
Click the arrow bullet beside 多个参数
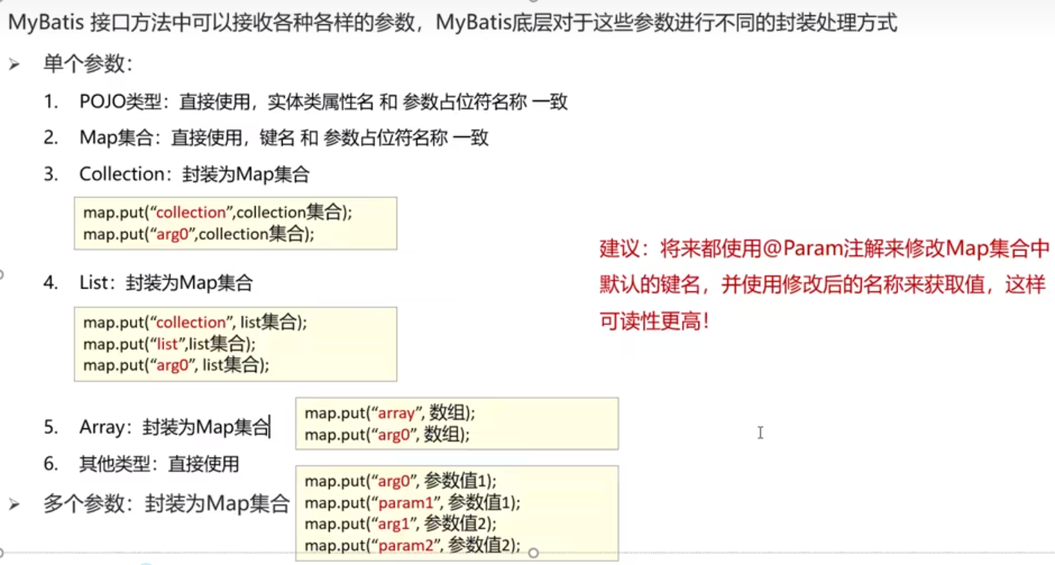[x=14, y=505]
